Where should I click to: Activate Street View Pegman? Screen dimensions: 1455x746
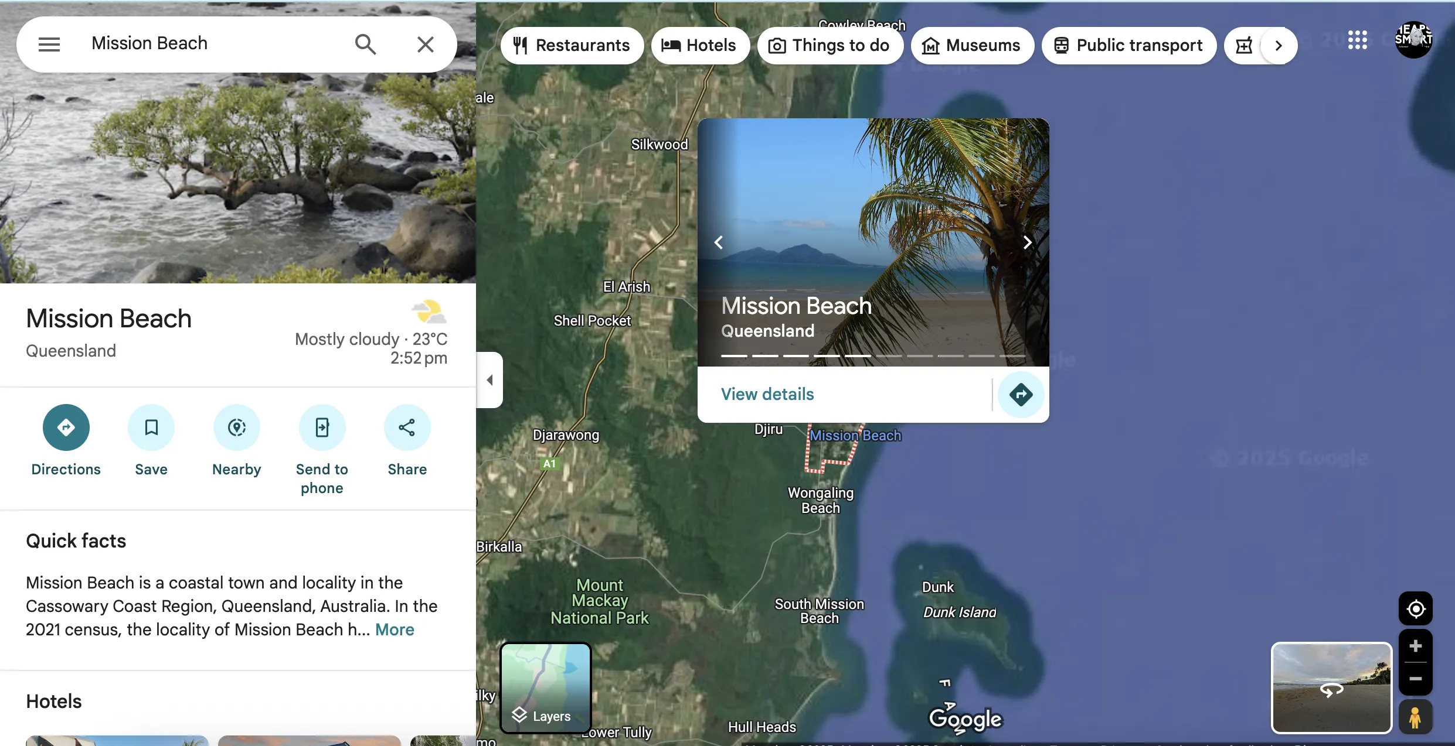tap(1416, 717)
